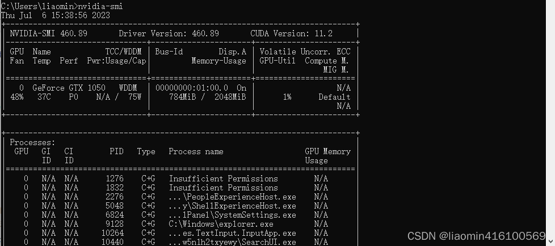Screen dimensions: 555x246
Task: Select PID 10264
Action: pos(112,234)
